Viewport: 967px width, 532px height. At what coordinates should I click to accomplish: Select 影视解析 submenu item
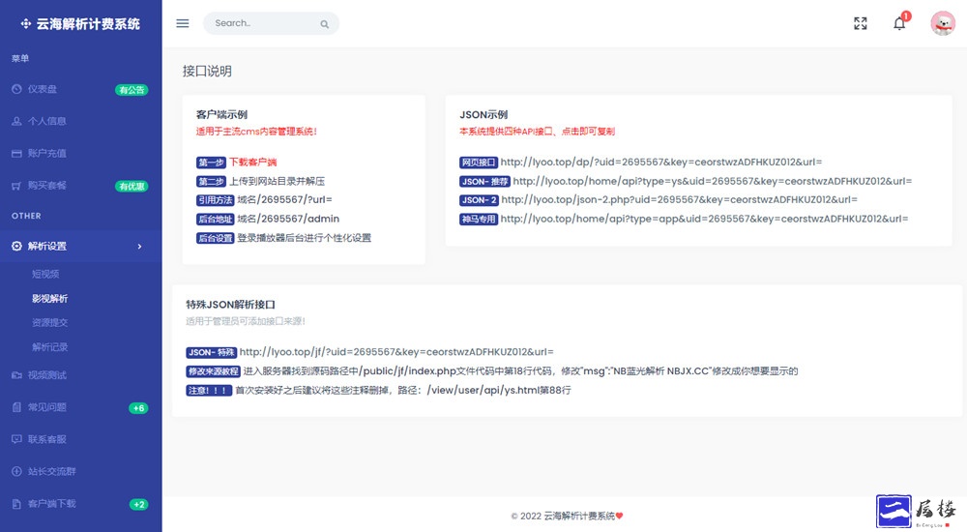50,298
